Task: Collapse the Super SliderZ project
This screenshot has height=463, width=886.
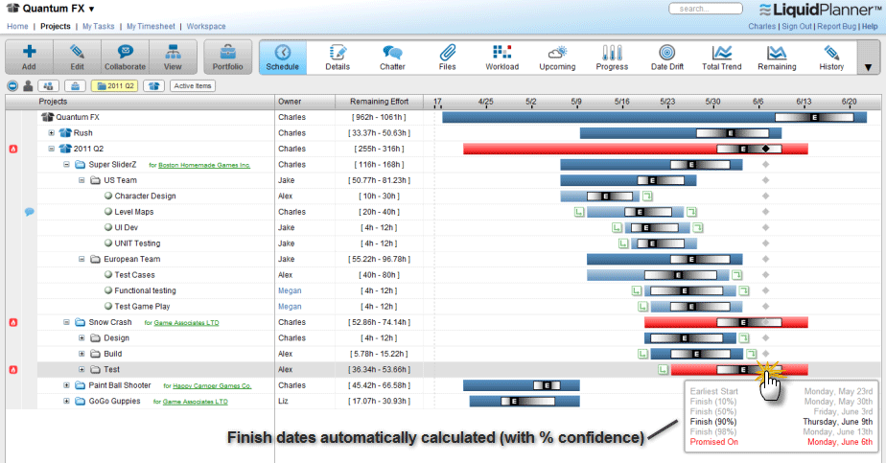Action: 67,164
